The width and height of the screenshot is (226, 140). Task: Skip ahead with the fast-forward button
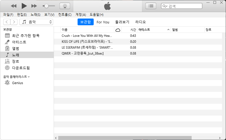point(34,6)
